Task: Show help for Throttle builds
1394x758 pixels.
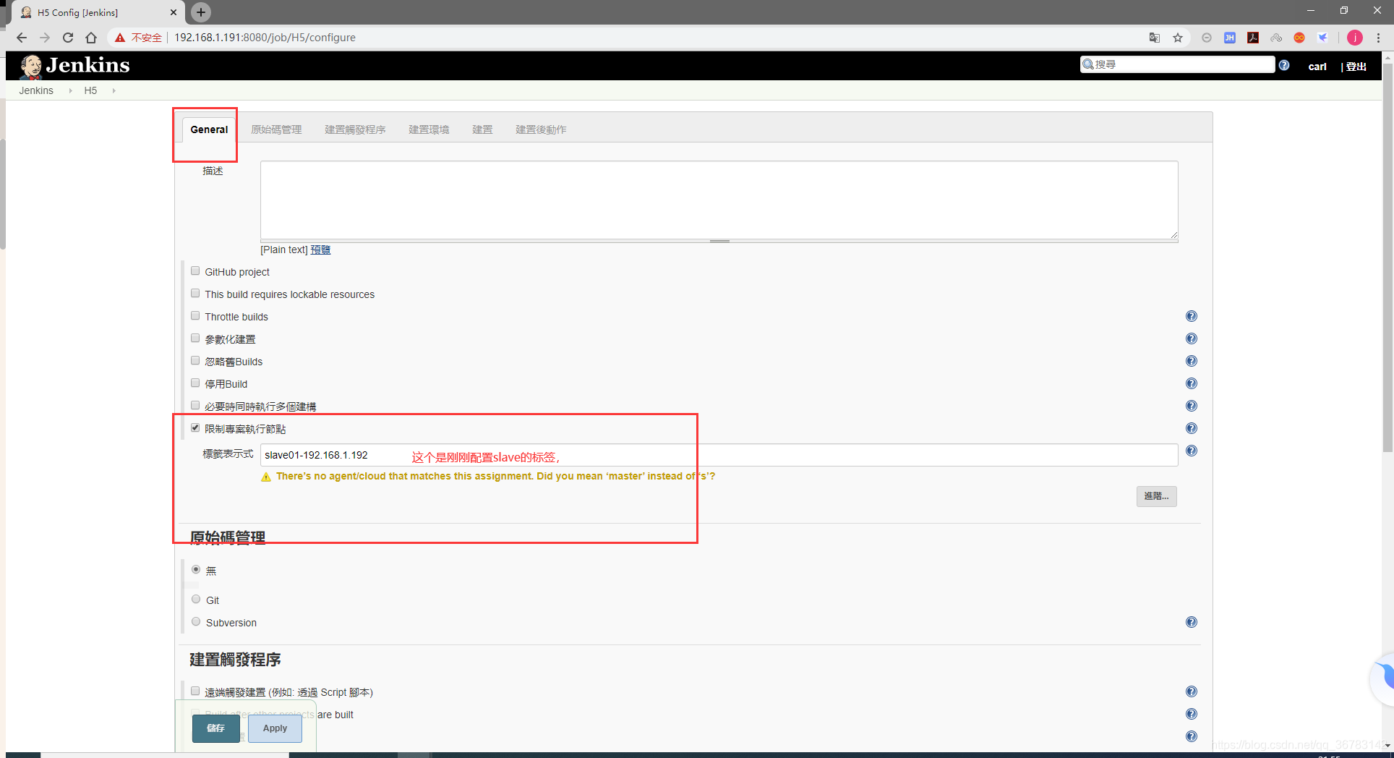Action: (x=1192, y=316)
